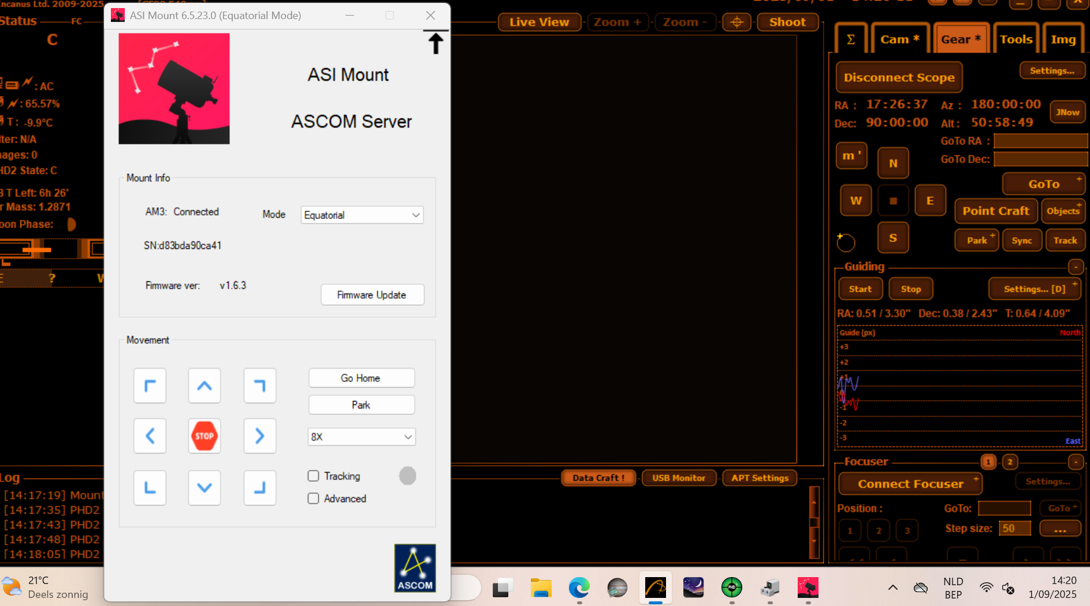The height and width of the screenshot is (606, 1090).
Task: Collapse the Focuser section with its minus button
Action: [1076, 462]
